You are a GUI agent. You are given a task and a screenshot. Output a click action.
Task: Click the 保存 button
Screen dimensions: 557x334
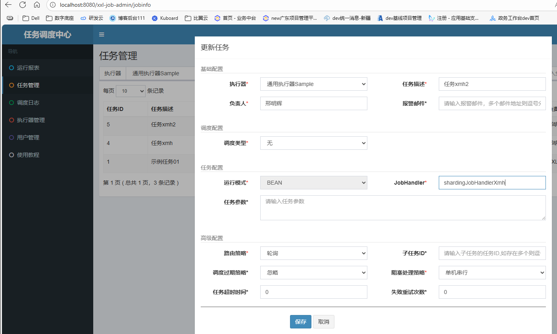click(x=301, y=322)
